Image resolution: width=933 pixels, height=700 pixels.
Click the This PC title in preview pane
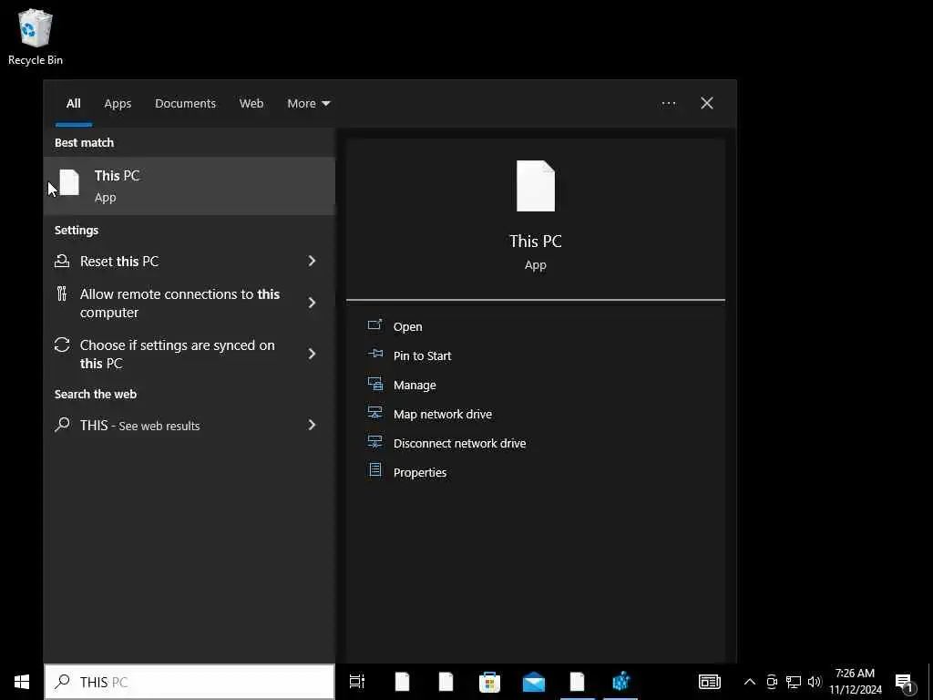[536, 241]
